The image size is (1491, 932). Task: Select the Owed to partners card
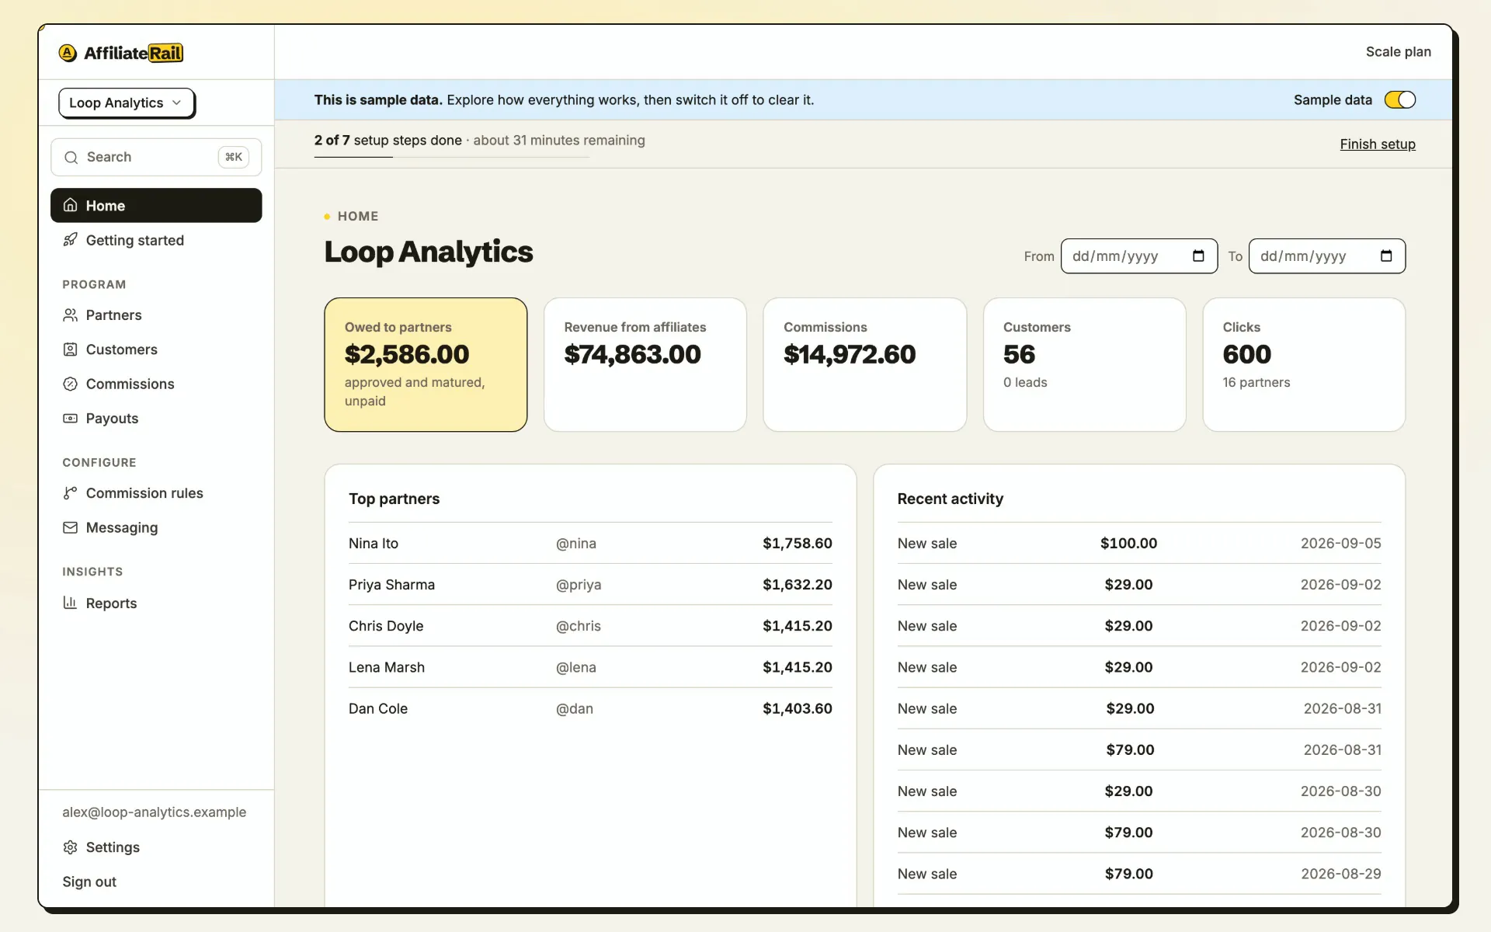point(426,364)
